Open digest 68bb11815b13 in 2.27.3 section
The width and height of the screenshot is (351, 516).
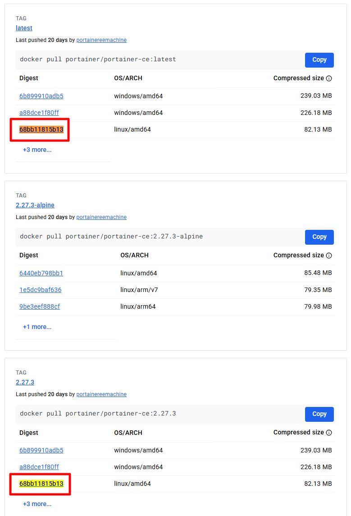click(x=41, y=484)
